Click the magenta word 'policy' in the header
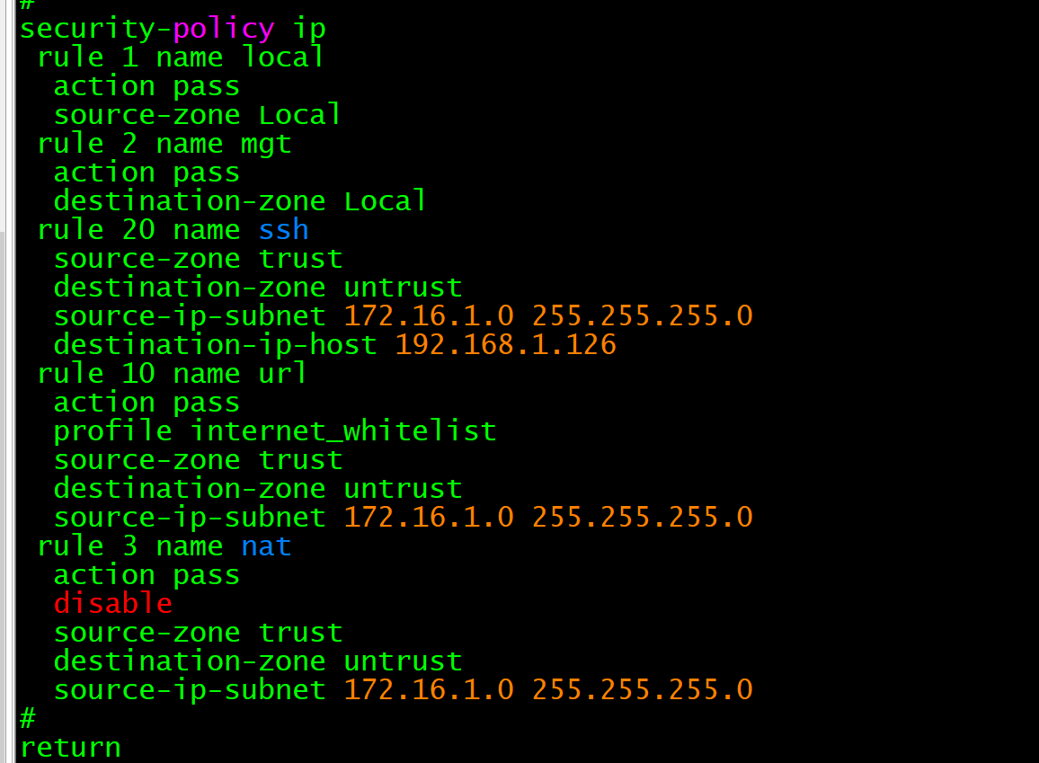 click(224, 29)
